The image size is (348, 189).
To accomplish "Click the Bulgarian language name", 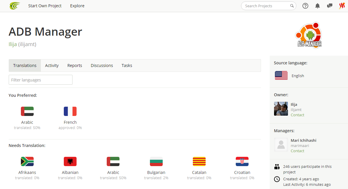I will (156, 172).
